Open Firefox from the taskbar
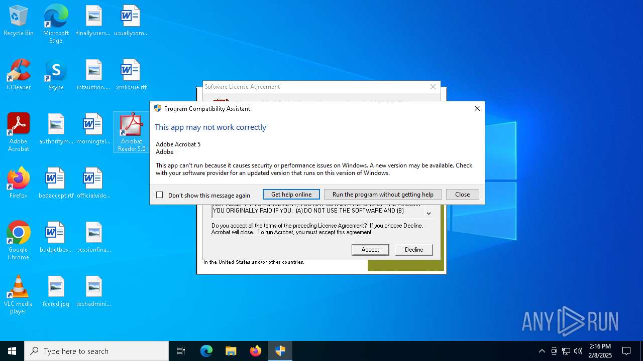 point(256,351)
